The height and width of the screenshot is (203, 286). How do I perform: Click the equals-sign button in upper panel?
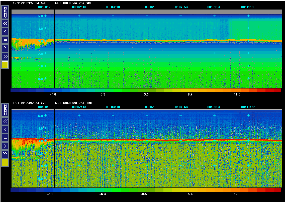(x=5, y=40)
